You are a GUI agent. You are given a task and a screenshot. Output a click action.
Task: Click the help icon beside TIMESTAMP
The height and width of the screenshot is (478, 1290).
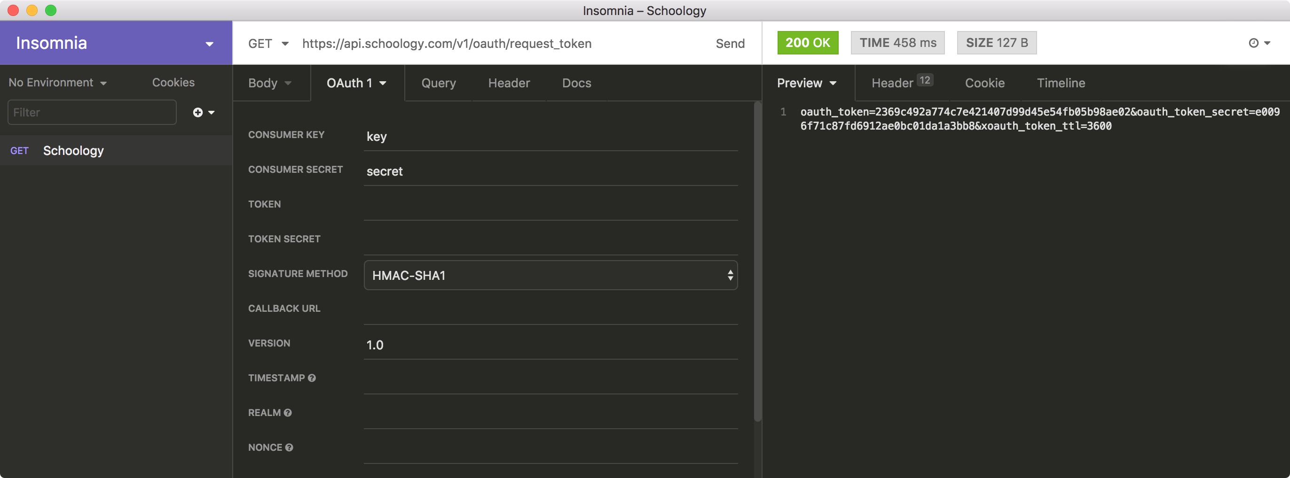click(x=313, y=378)
